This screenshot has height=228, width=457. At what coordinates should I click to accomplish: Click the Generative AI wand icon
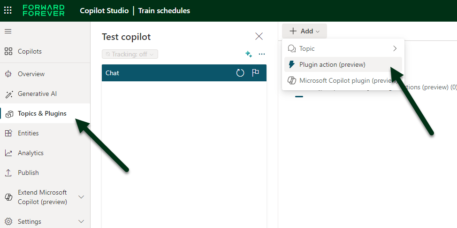(8, 94)
